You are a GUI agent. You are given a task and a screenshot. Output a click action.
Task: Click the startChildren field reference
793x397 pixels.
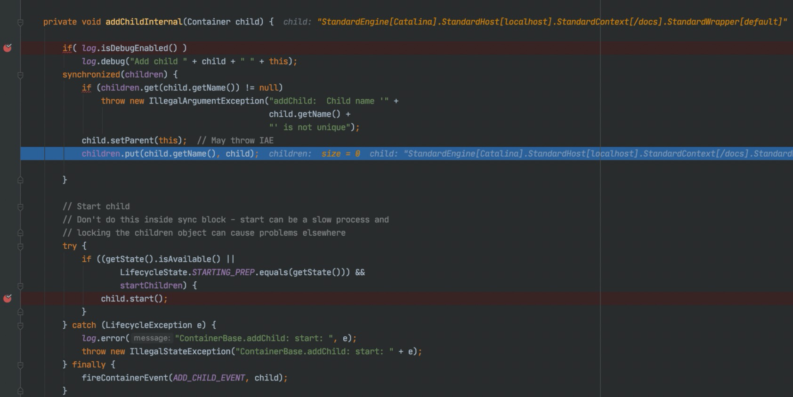151,285
